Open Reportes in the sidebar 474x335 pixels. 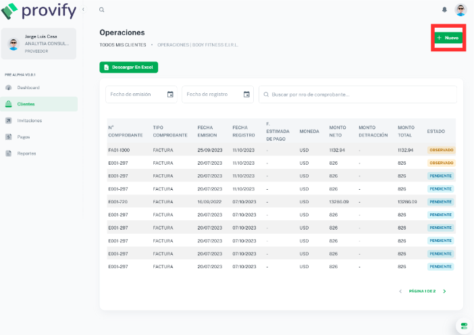click(x=38, y=153)
